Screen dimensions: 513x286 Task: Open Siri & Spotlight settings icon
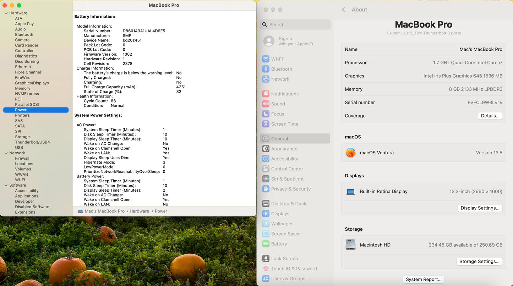coord(266,179)
